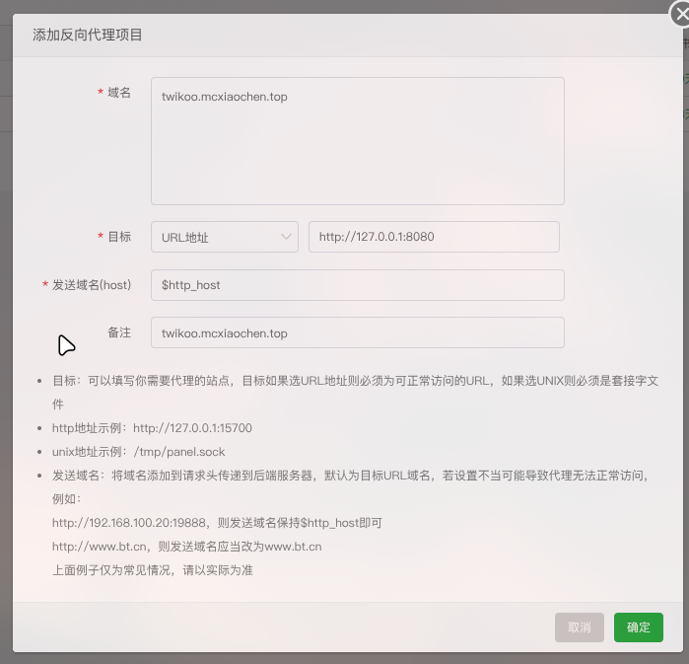Click the http://www.bt.cn example text line
Screen dimensions: 689x664
[186, 547]
